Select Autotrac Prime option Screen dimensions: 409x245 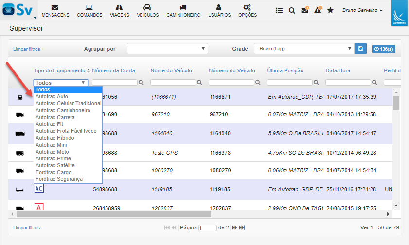tap(68, 158)
